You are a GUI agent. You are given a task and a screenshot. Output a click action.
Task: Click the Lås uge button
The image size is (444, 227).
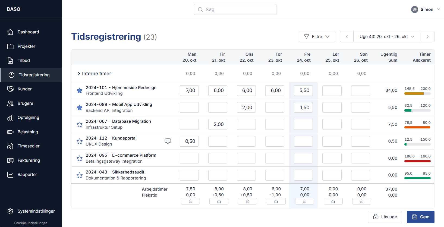coord(385,217)
